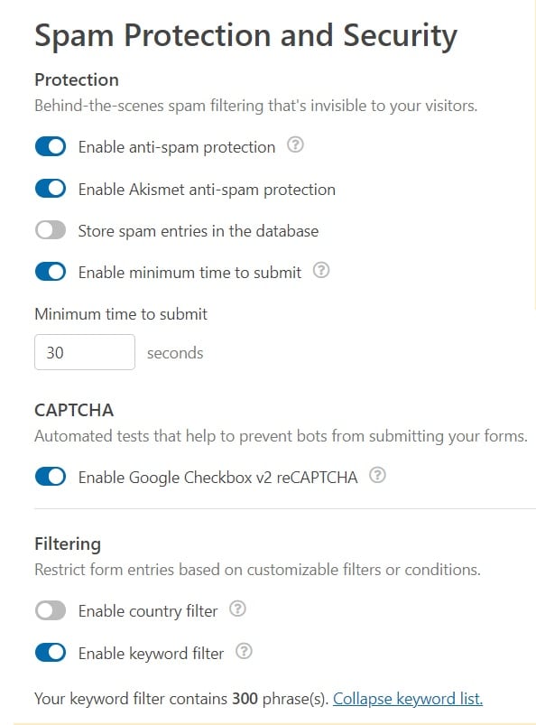View keyword filter help tooltip icon
The image size is (536, 725).
(x=244, y=652)
